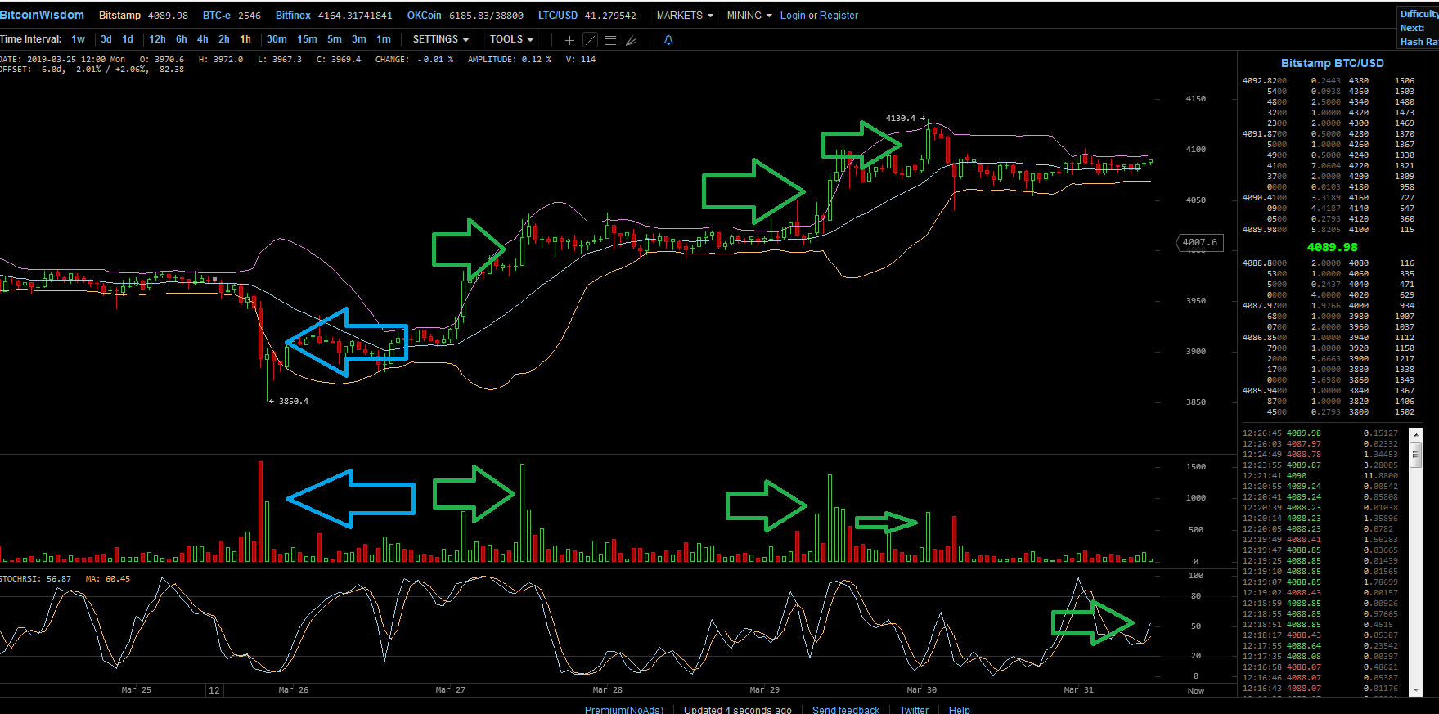Image resolution: width=1439 pixels, height=714 pixels.
Task: Open the Help link in footer
Action: [x=959, y=709]
